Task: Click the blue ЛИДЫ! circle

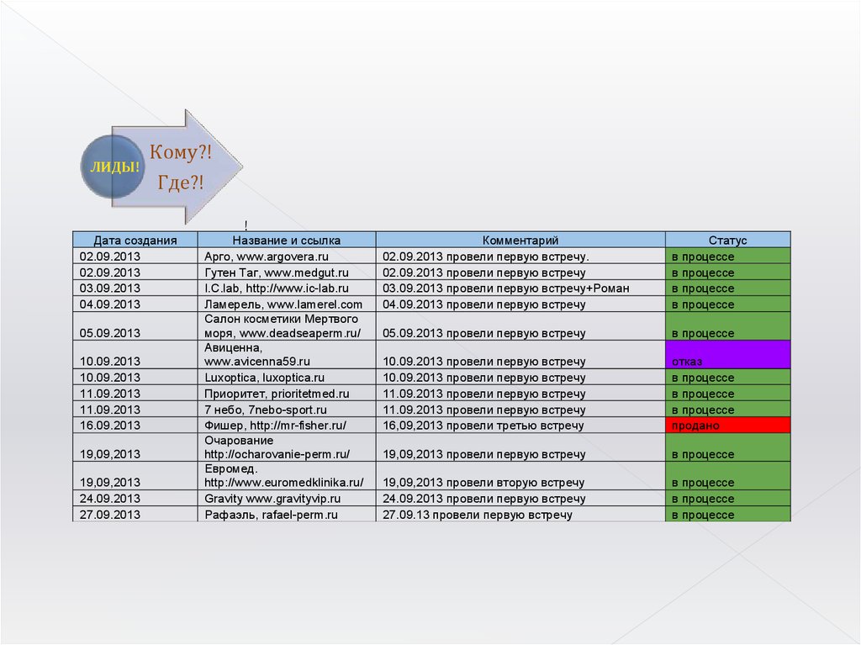Action: click(113, 167)
